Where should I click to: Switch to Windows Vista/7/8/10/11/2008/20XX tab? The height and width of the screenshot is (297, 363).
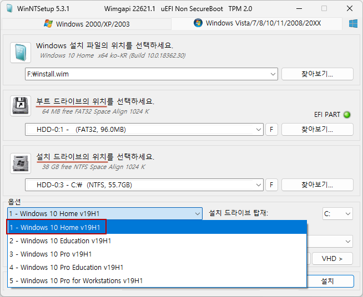pyautogui.click(x=257, y=23)
